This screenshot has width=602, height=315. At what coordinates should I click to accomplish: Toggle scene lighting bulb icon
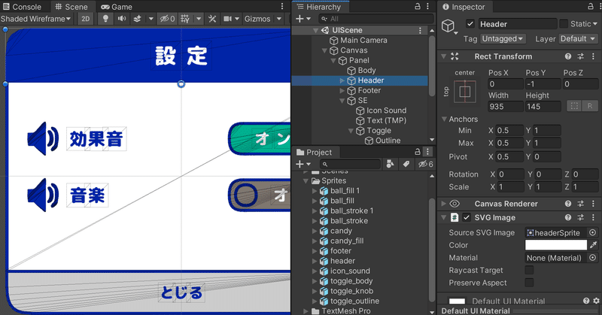105,18
